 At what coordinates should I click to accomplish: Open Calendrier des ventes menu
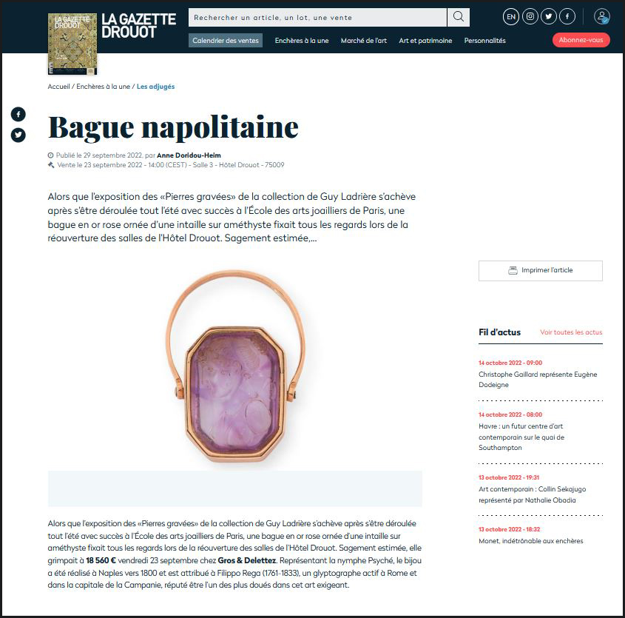(x=226, y=40)
